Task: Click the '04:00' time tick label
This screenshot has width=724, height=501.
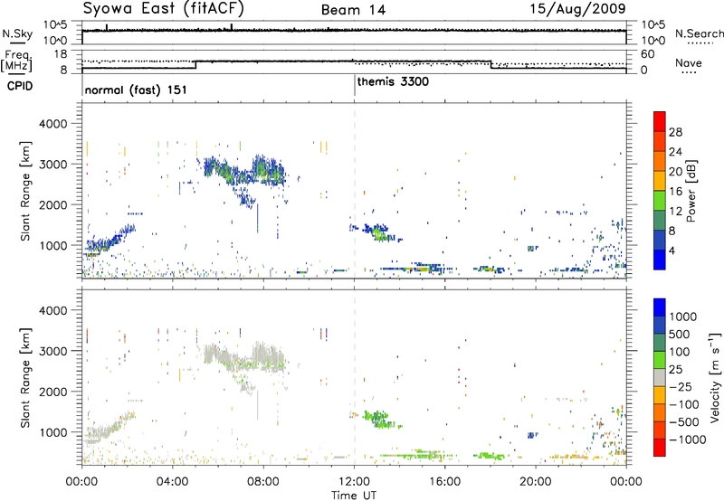Action: (x=173, y=482)
